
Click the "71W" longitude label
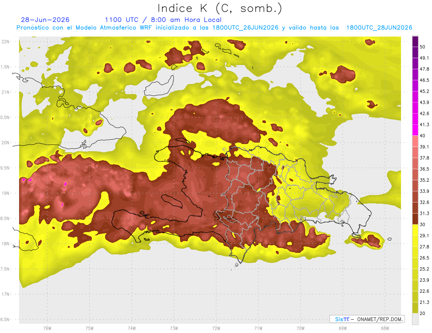258,328
